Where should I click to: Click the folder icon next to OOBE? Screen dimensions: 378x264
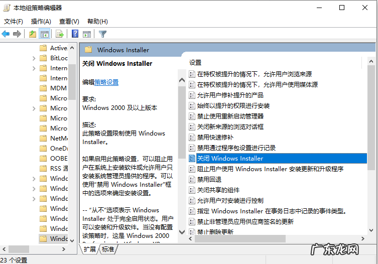tap(43, 159)
